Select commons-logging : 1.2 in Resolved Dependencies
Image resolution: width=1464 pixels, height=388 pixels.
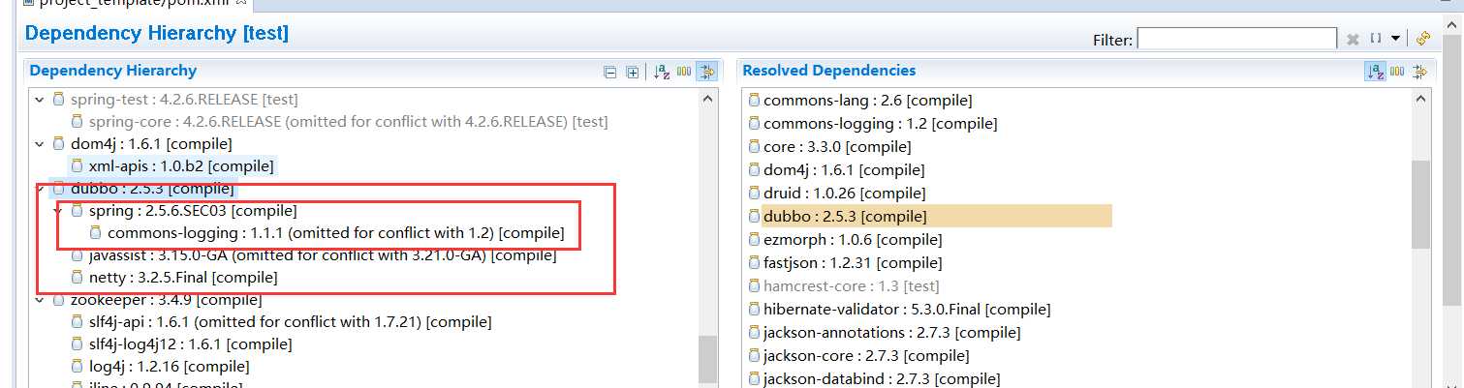[873, 124]
